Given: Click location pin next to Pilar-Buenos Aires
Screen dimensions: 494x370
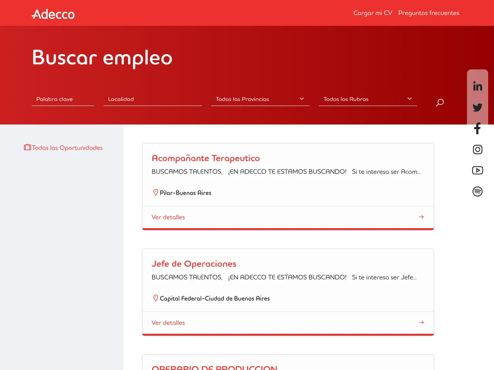Looking at the screenshot, I should [x=156, y=193].
